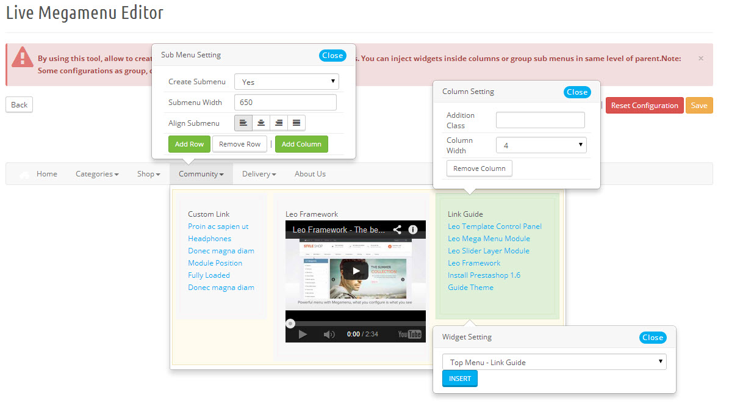The width and height of the screenshot is (729, 406).
Task: Select the align left submenu icon
Action: tap(243, 123)
